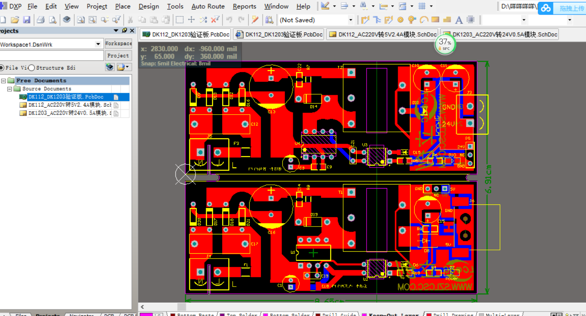Collapse the Source Documents folder
The image size is (586, 316).
point(10,89)
